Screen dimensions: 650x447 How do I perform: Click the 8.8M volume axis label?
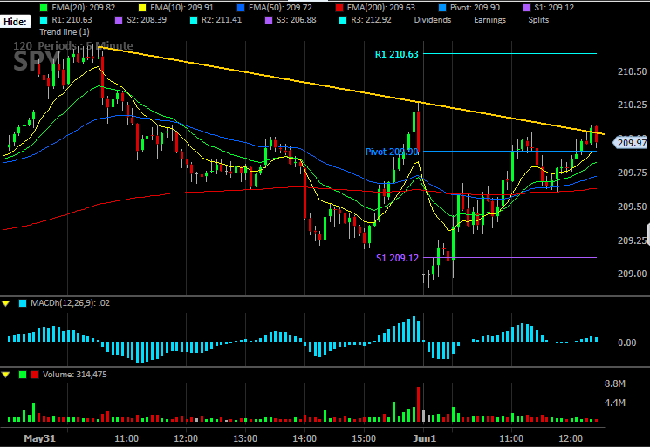pyautogui.click(x=615, y=384)
